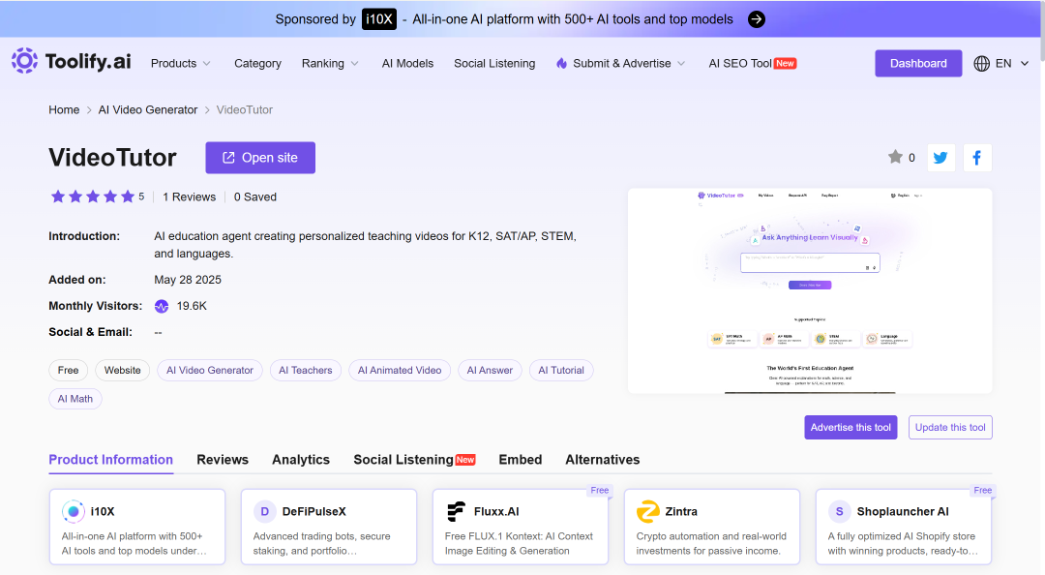Open AI Models in navigation

click(x=407, y=63)
